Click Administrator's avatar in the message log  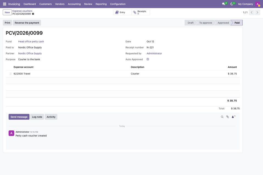click(x=12, y=133)
